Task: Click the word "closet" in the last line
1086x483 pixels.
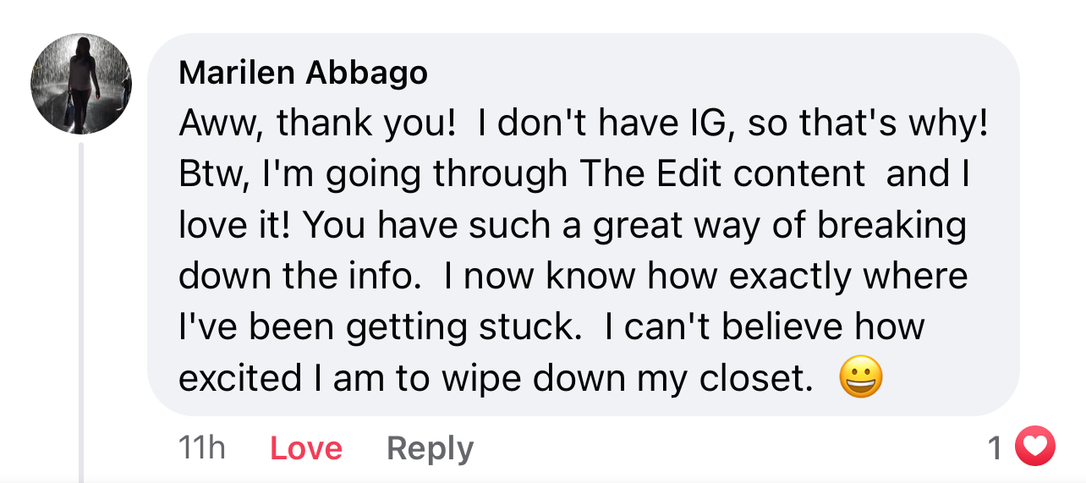Action: 753,379
